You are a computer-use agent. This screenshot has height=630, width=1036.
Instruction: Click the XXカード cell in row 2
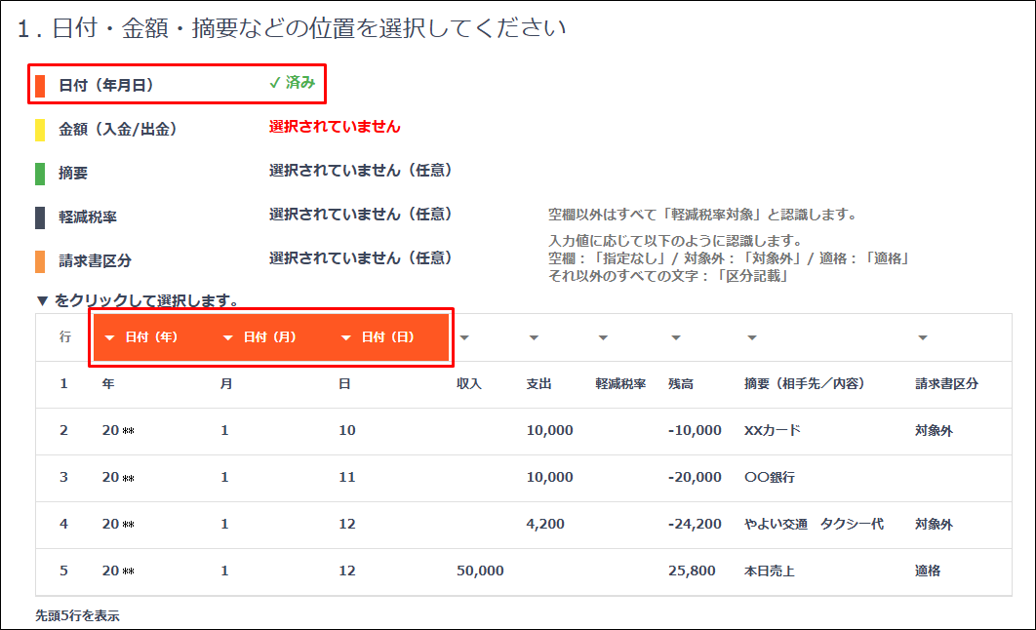click(773, 431)
